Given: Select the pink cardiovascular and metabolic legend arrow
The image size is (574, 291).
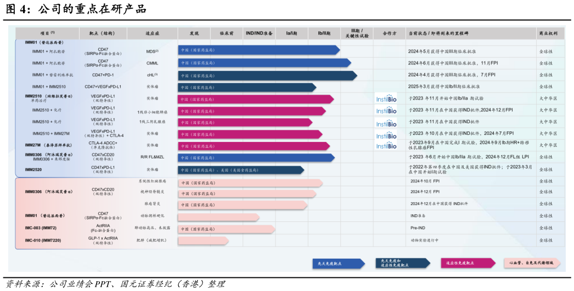Looking at the screenshot, I should [531, 264].
